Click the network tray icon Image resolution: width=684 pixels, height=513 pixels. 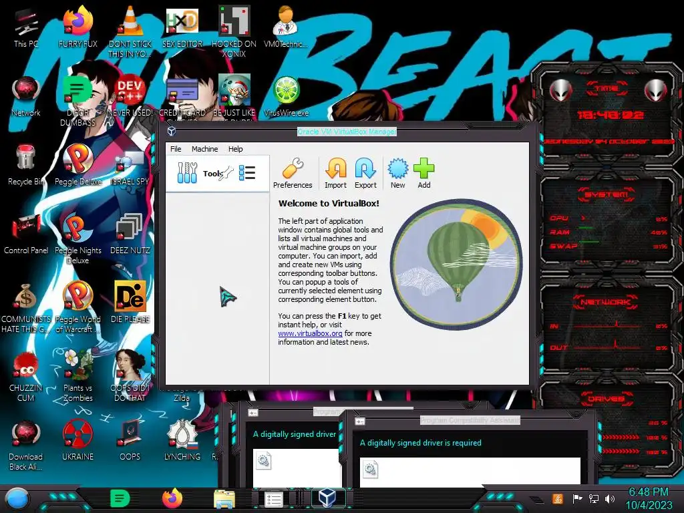[x=593, y=498]
